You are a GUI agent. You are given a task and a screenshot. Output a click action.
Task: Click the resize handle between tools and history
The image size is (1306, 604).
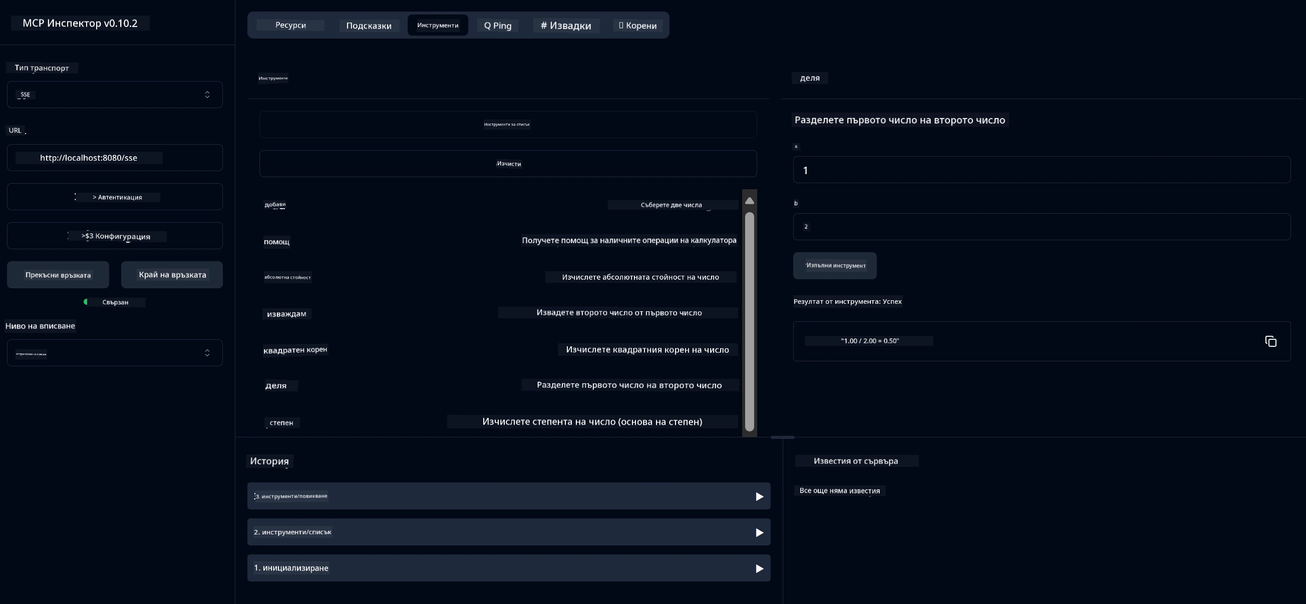click(782, 437)
